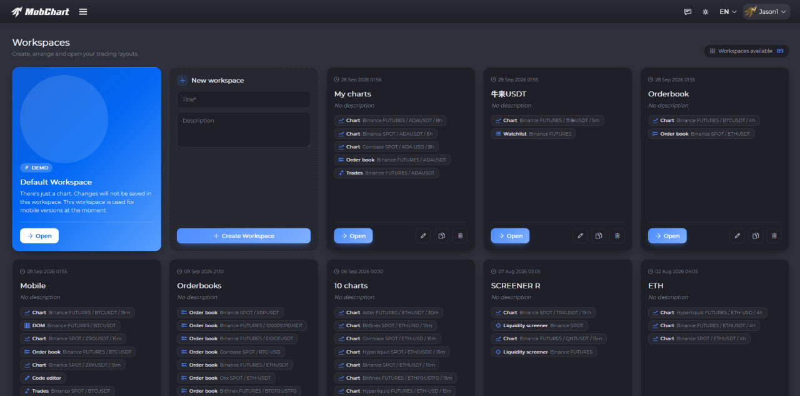Click Chart Binance FUTURES / BTCUSDT / 4h tag
The width and height of the screenshot is (800, 396).
tap(704, 121)
